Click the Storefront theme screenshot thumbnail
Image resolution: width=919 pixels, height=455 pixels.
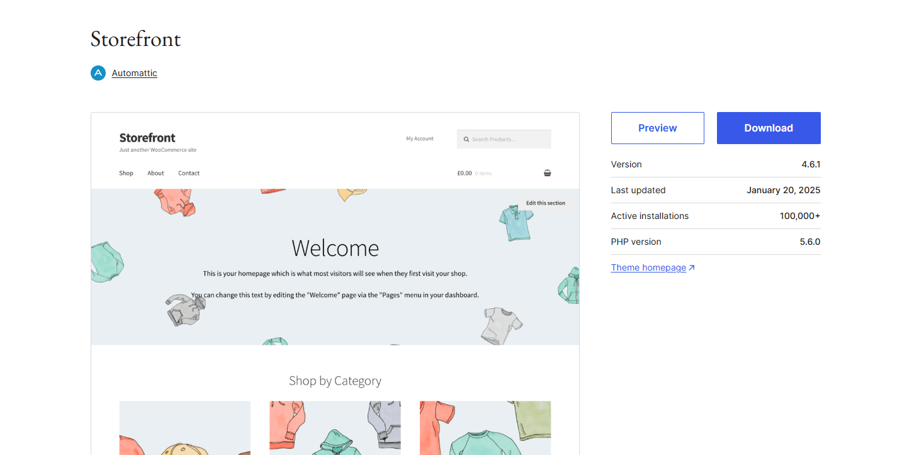pyautogui.click(x=335, y=283)
